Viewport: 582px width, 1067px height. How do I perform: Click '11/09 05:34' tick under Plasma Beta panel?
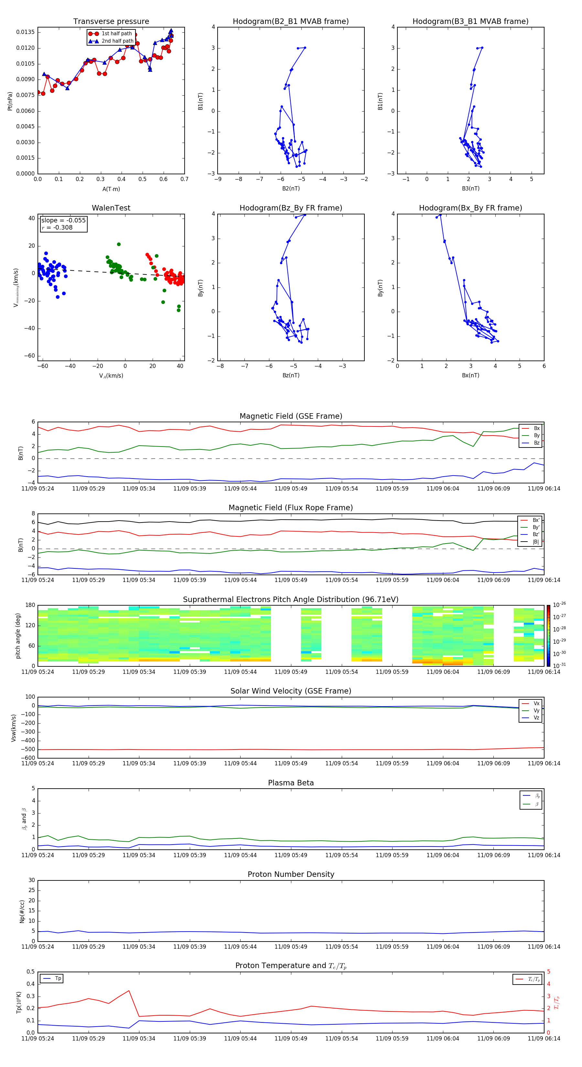click(x=139, y=855)
